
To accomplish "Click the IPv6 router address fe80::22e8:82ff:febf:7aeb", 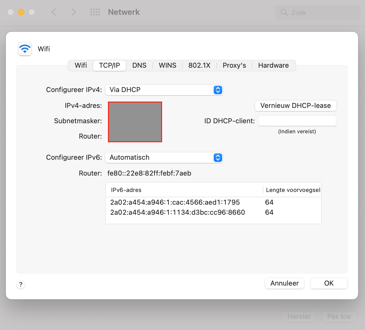I will pyautogui.click(x=149, y=173).
